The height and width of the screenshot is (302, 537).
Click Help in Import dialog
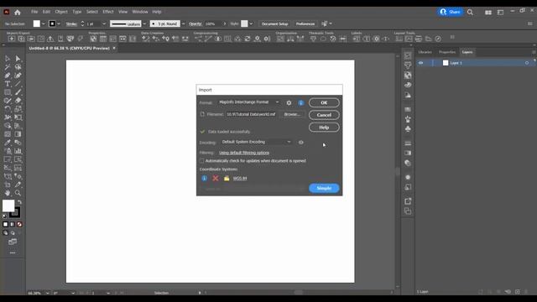[x=324, y=128]
